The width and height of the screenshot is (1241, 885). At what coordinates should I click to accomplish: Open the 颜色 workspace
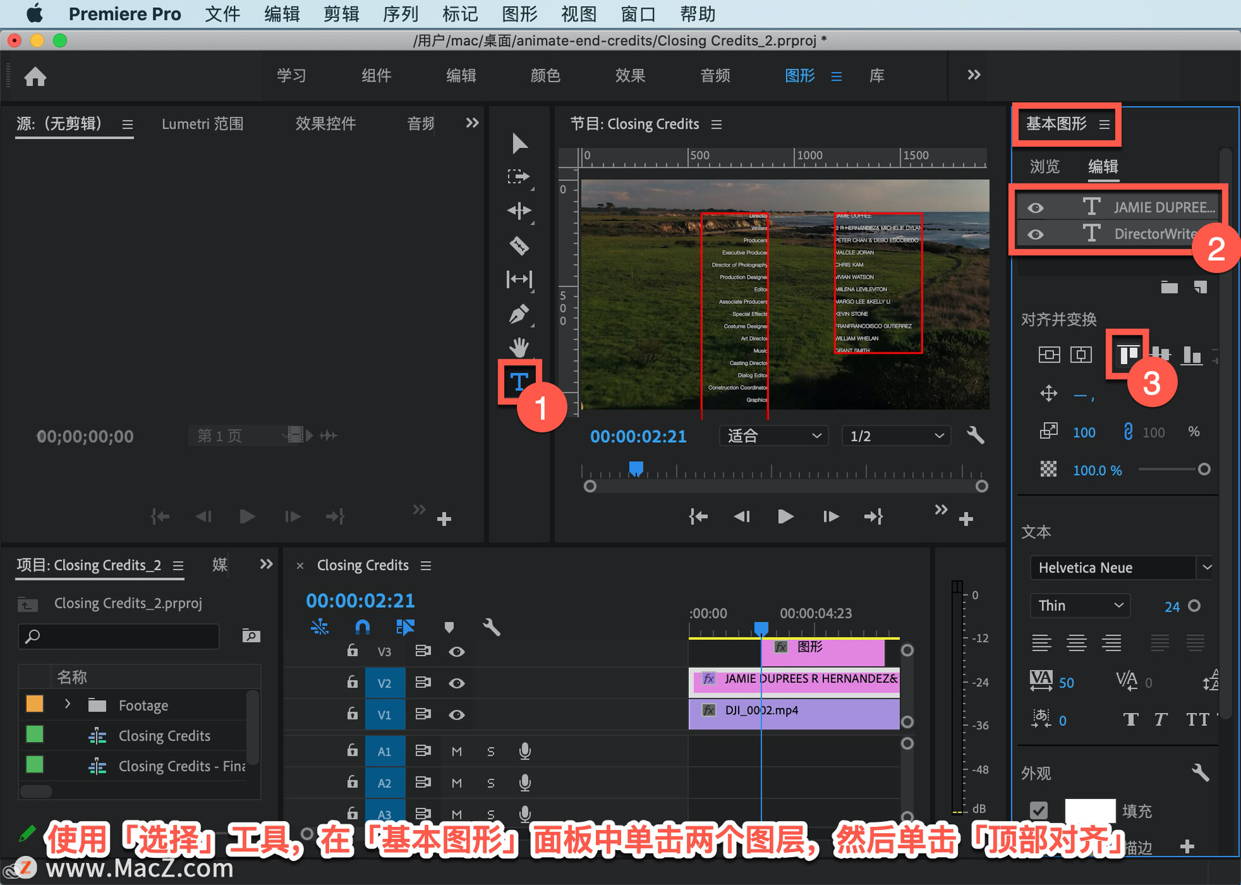pyautogui.click(x=545, y=76)
